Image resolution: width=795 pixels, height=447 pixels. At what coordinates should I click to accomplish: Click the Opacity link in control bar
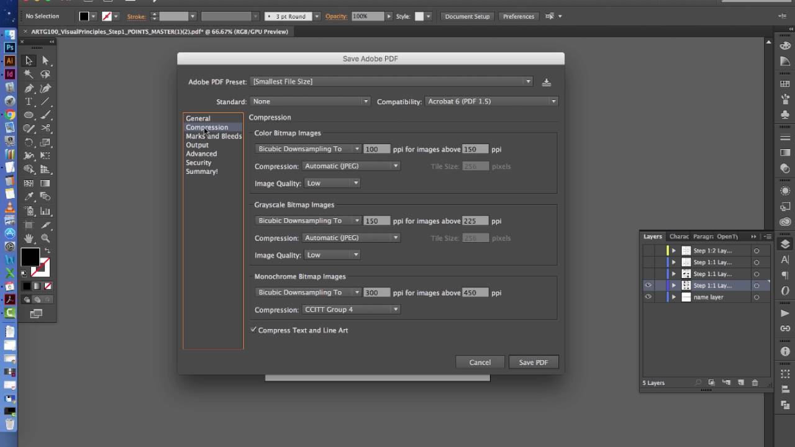(x=336, y=16)
